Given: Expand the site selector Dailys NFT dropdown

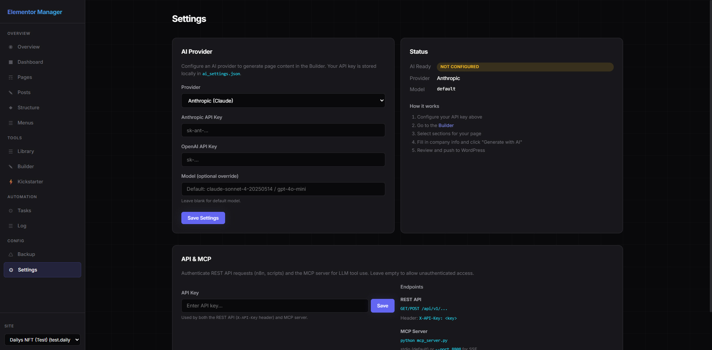Looking at the screenshot, I should (x=42, y=340).
